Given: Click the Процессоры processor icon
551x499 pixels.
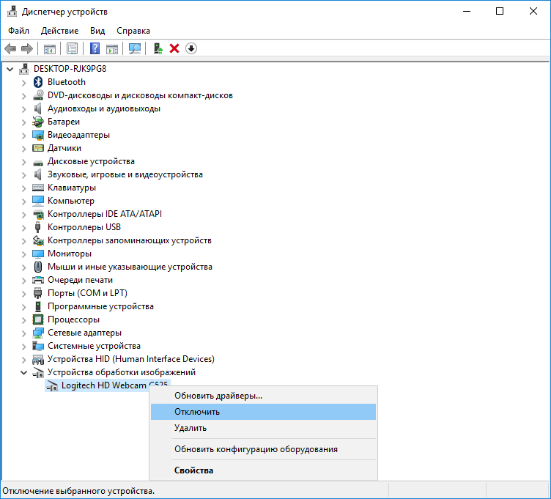Looking at the screenshot, I should click(x=38, y=319).
